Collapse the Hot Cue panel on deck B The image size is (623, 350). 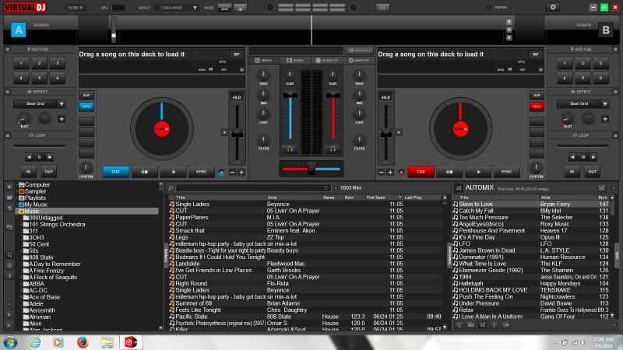tap(615, 49)
